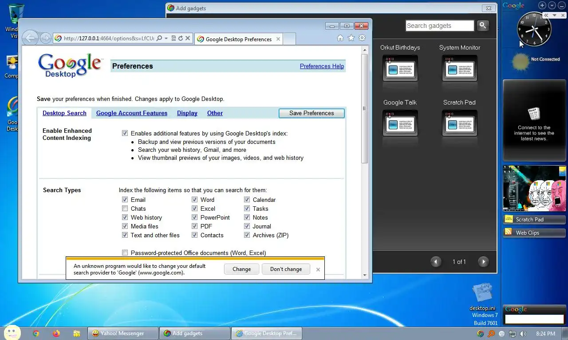Screen dimensions: 568x340
Task: Switch to the Desktop Search tab
Action: (64, 113)
